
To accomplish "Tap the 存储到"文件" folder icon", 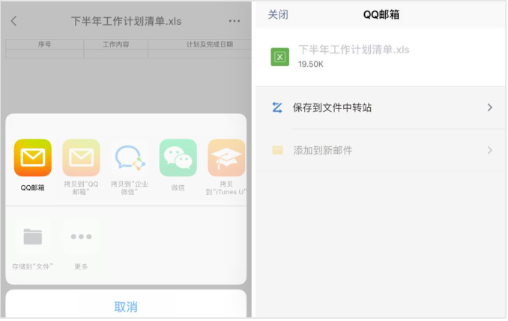I will [33, 237].
